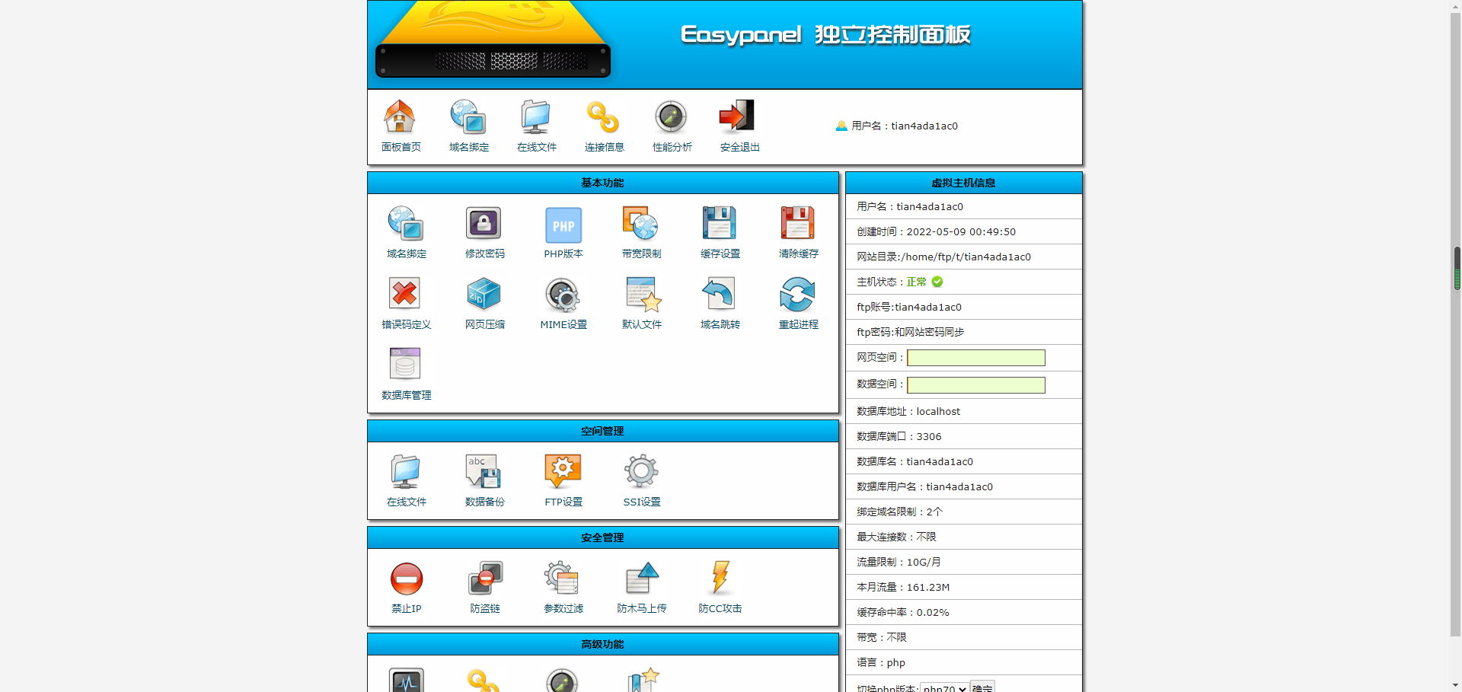The width and height of the screenshot is (1462, 692).
Task: Click the 数据库地址：localhost row
Action: pos(964,411)
